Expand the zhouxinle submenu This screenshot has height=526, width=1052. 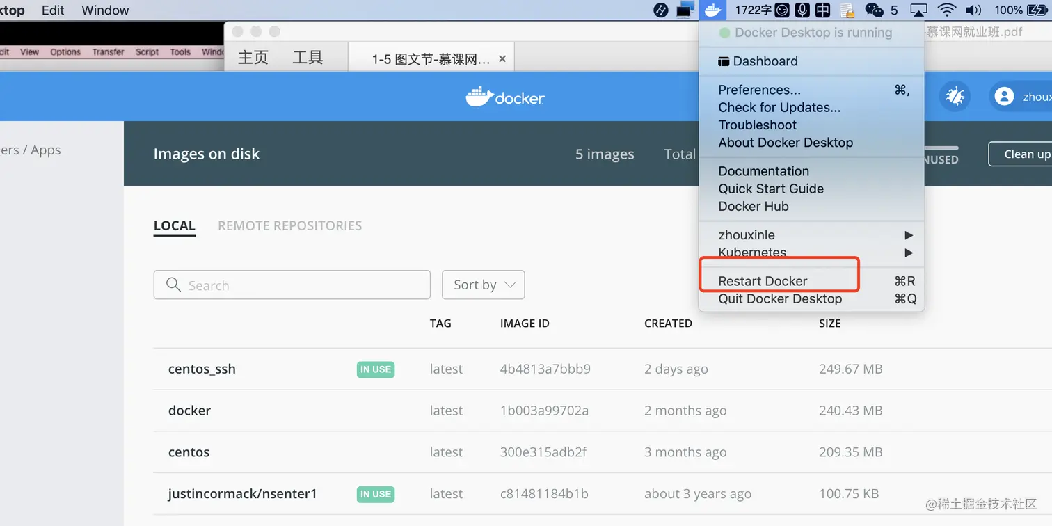point(811,235)
